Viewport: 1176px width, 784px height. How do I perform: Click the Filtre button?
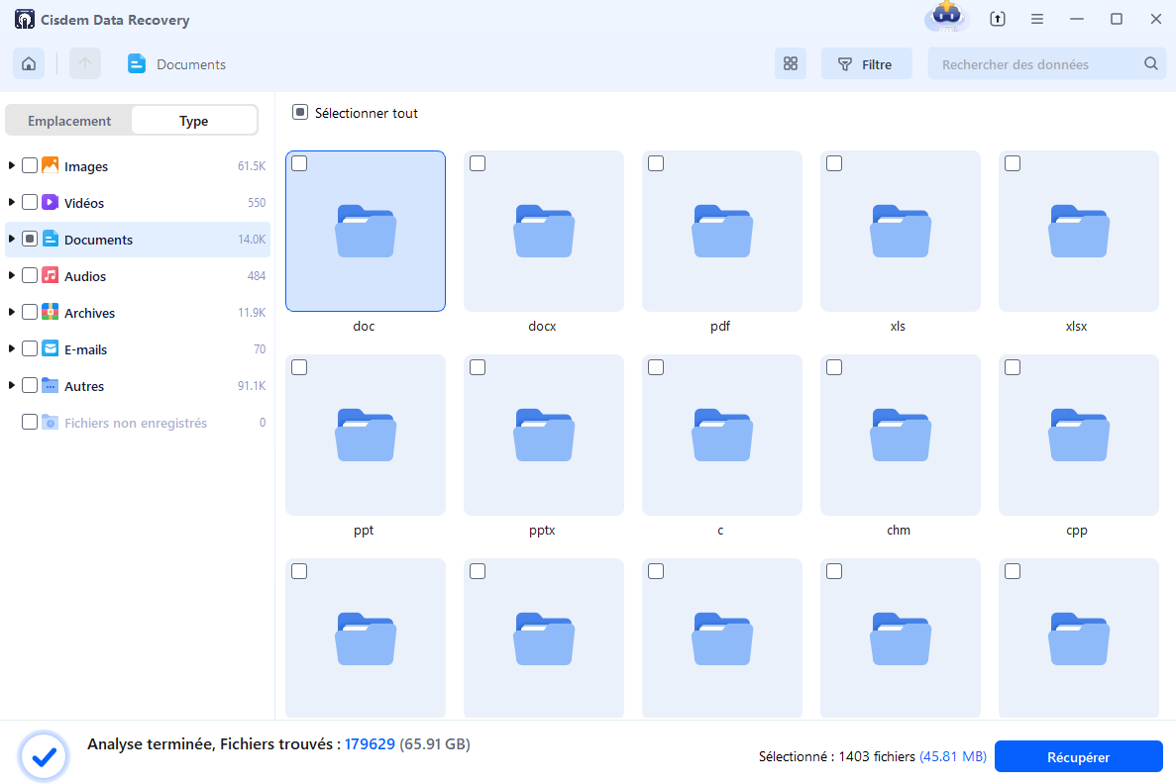866,63
